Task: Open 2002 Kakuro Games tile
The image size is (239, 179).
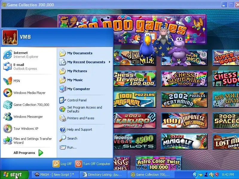Action: tap(135, 121)
